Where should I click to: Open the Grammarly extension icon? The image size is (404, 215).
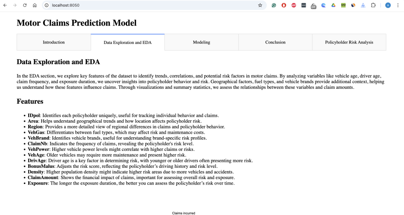point(274,5)
